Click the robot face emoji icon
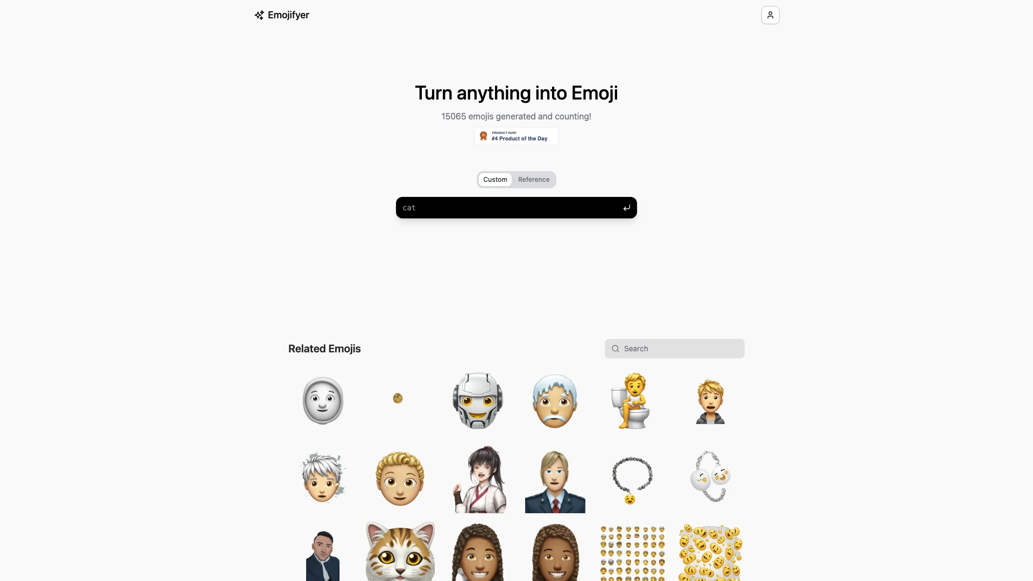Image resolution: width=1033 pixels, height=581 pixels. (477, 399)
